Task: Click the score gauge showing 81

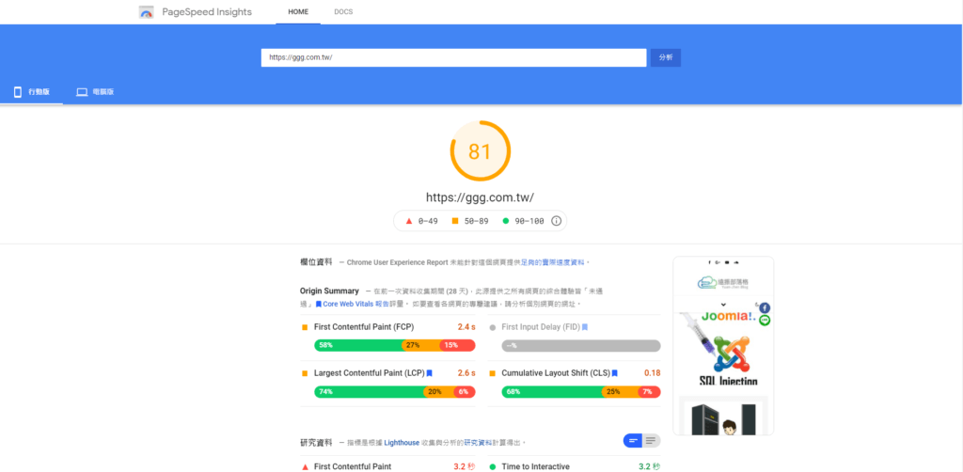Action: [x=481, y=151]
